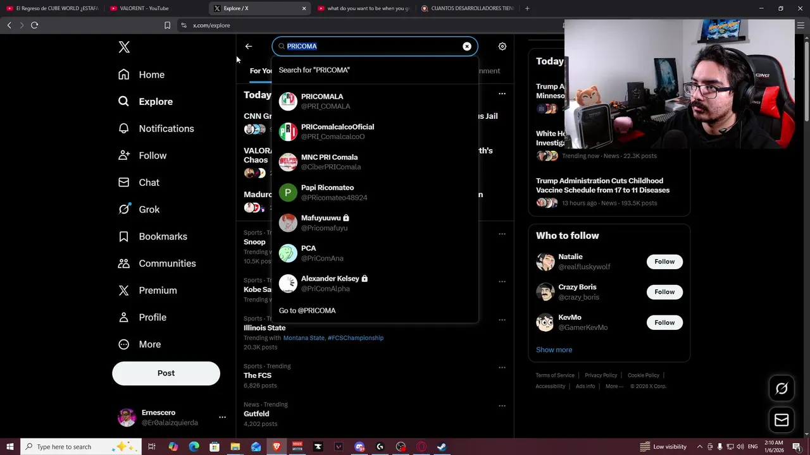
Task: Clear the search box text
Action: 466,46
